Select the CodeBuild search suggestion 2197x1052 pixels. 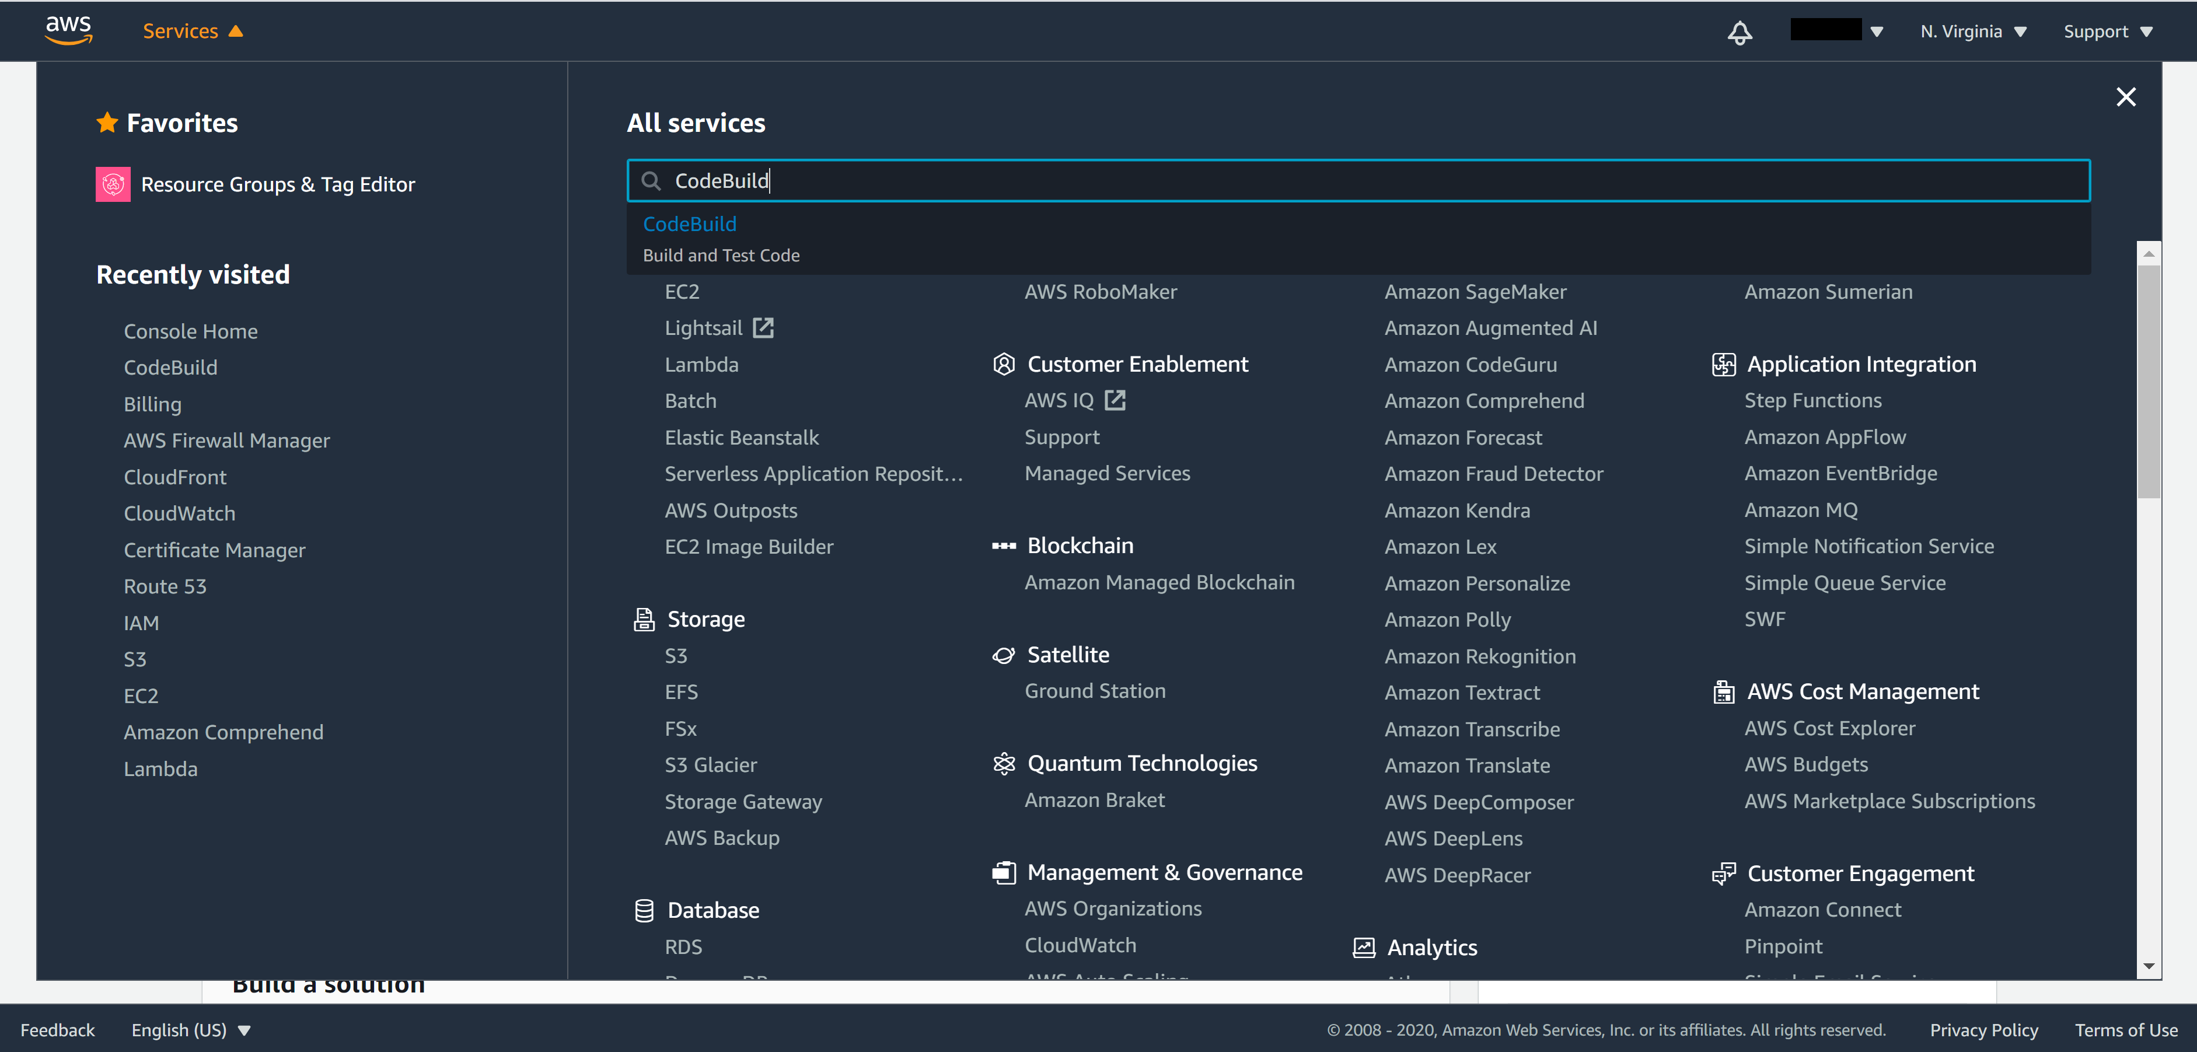click(1358, 239)
